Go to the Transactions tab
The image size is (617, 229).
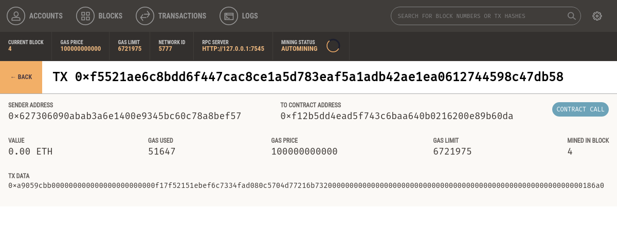coord(182,16)
